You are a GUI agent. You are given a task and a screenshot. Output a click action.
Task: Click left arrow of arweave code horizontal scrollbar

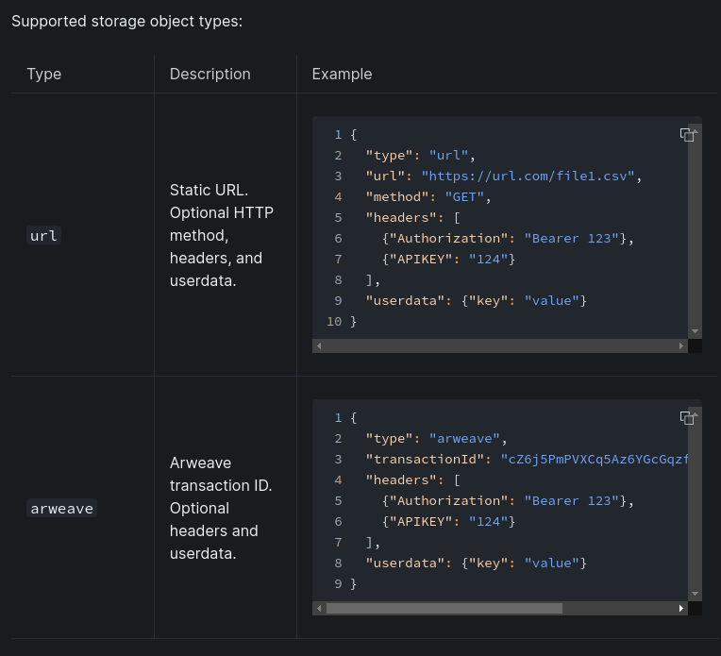click(319, 609)
